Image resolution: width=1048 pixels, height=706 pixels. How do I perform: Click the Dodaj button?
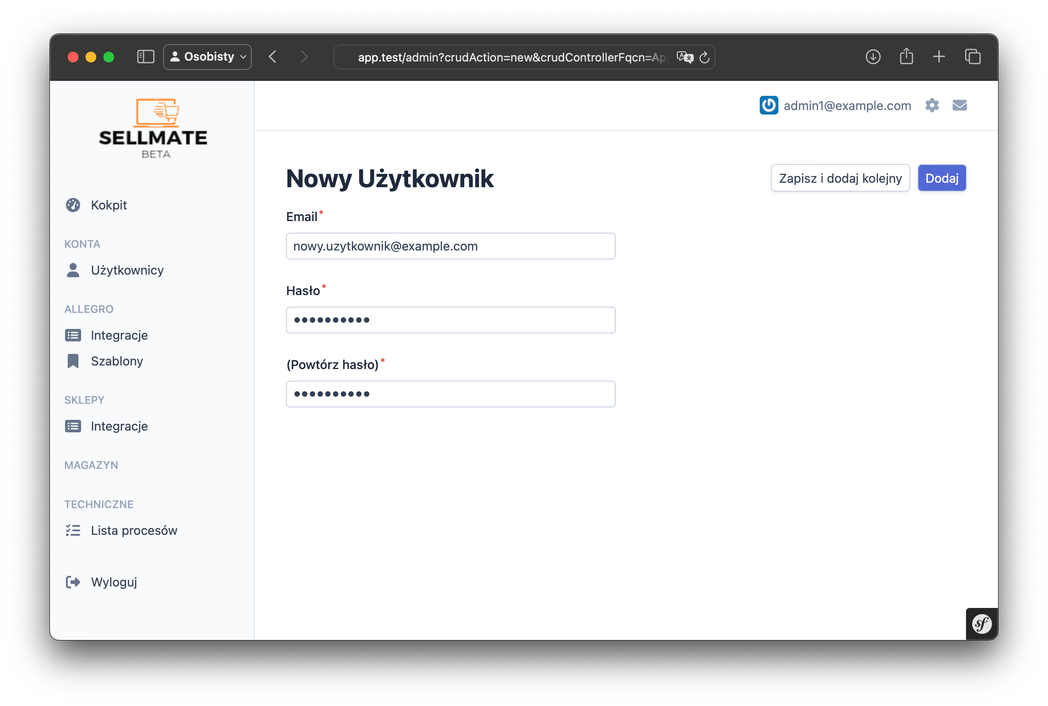(x=942, y=178)
